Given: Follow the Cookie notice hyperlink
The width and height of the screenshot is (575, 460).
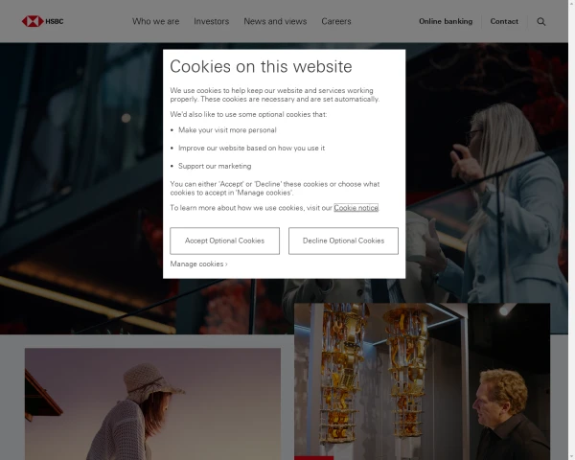Looking at the screenshot, I should click(x=356, y=208).
